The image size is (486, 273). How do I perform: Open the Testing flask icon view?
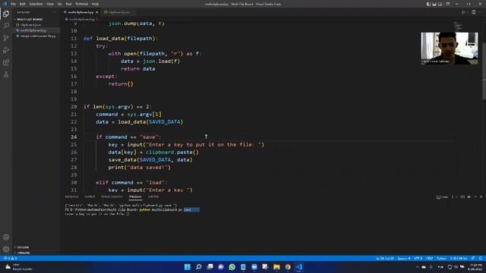point(6,74)
